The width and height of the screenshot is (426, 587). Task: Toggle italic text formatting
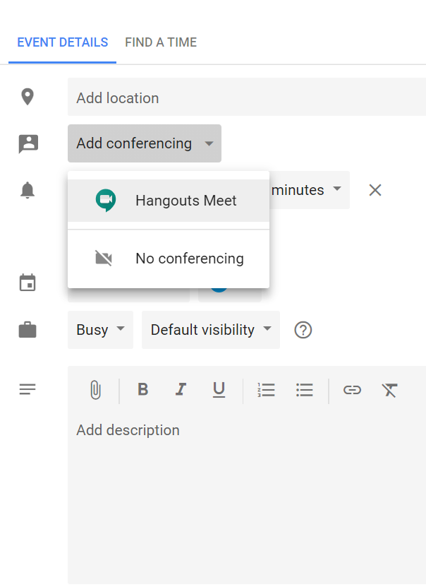point(181,390)
